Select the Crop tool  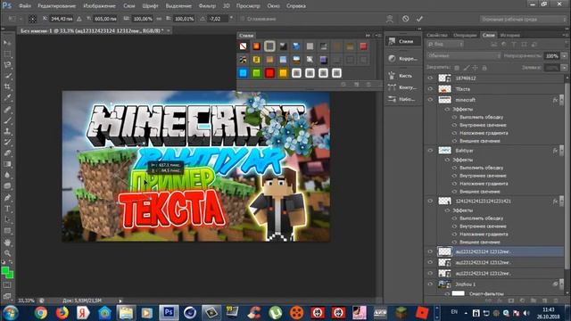coord(7,87)
